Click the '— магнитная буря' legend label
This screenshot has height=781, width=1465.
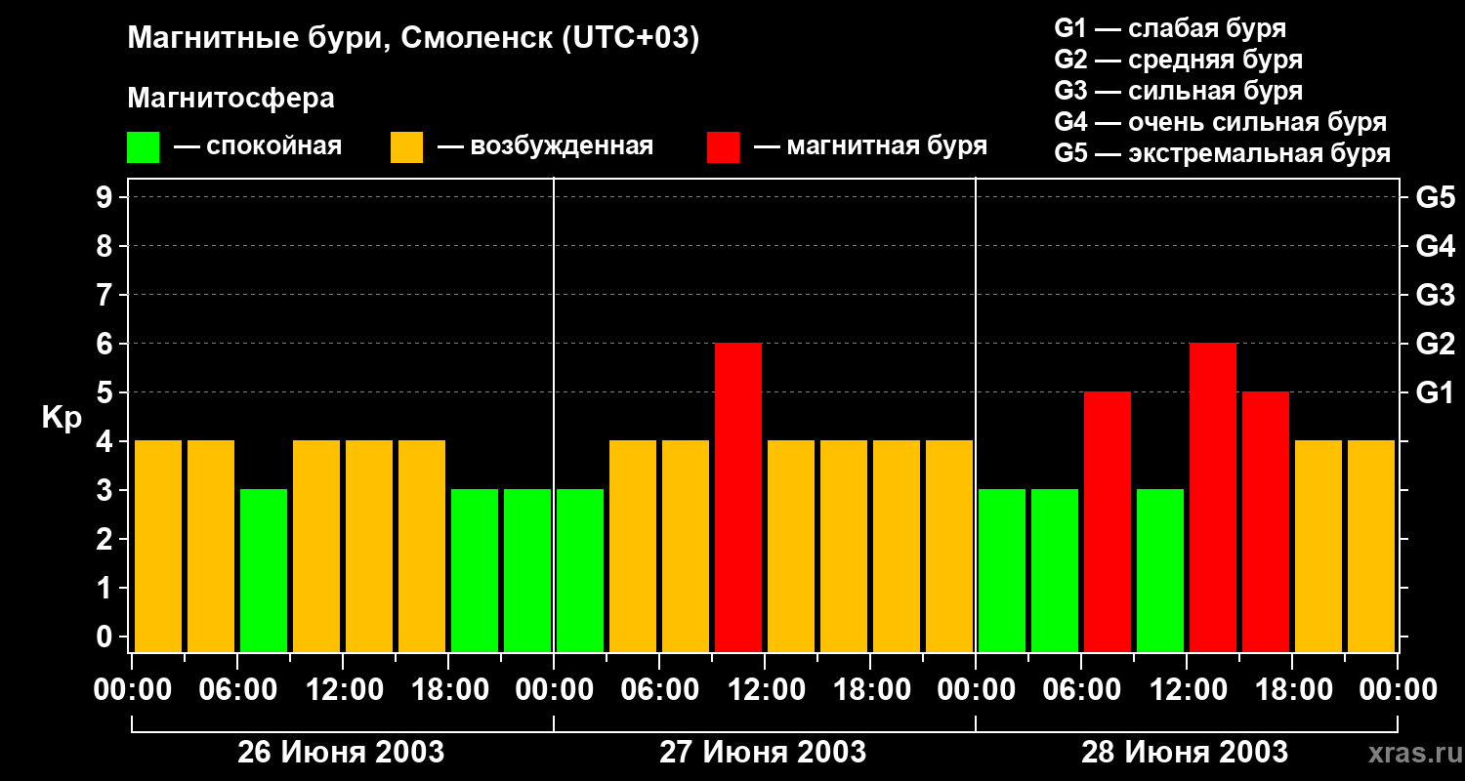870,147
